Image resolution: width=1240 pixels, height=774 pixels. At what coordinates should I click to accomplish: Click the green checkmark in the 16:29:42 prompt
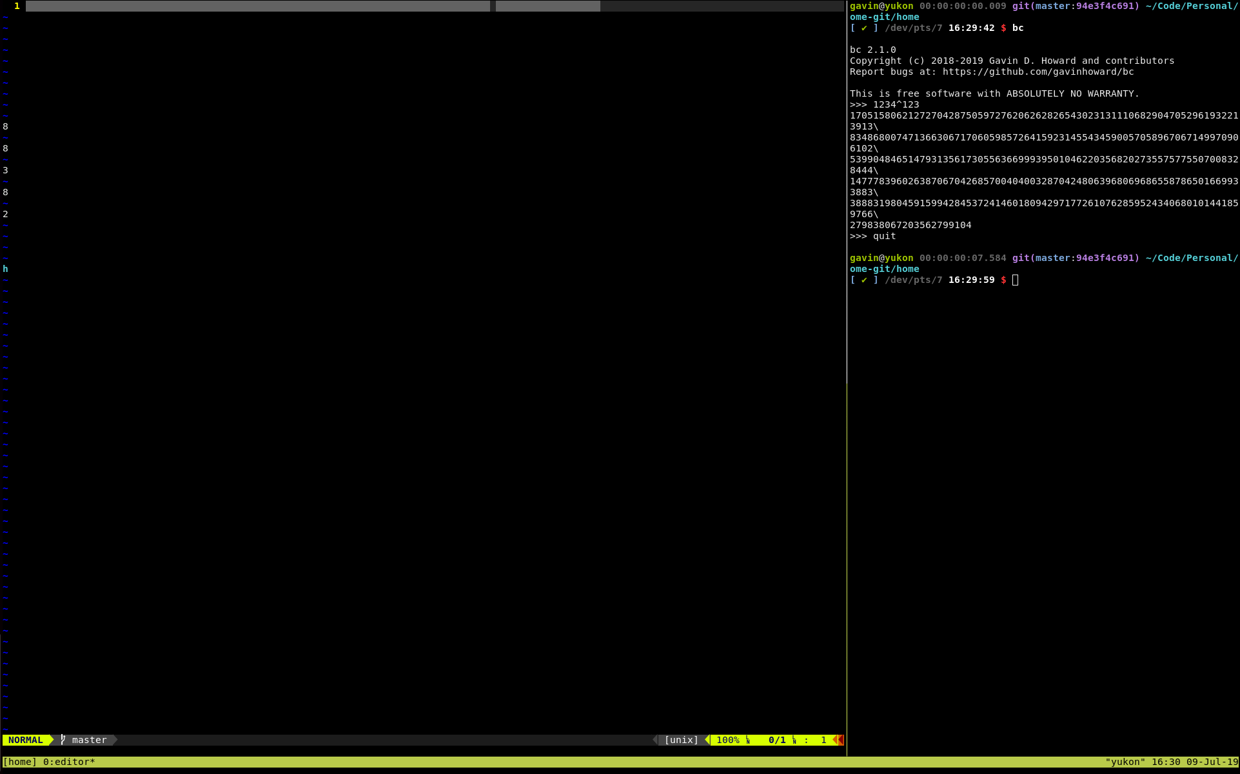click(x=864, y=28)
